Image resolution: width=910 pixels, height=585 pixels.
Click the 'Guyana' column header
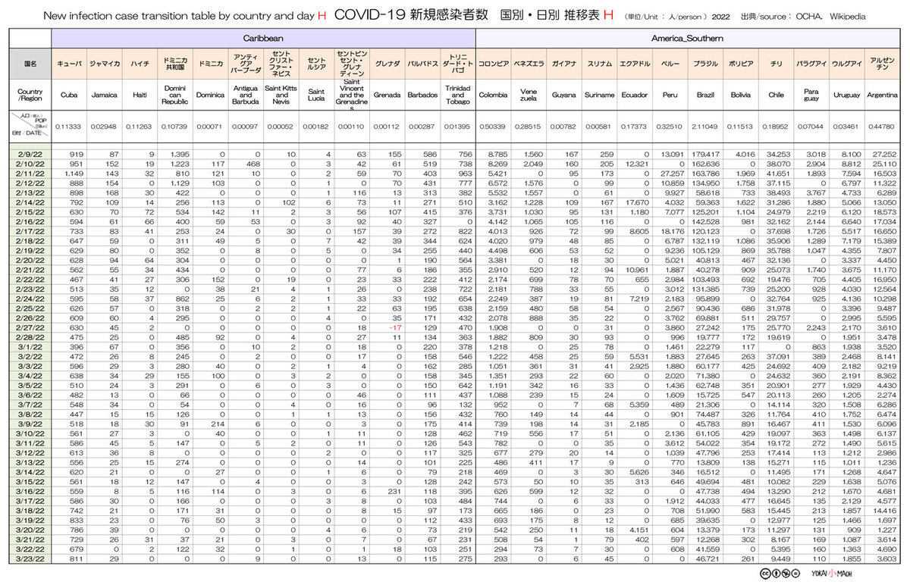tap(563, 95)
